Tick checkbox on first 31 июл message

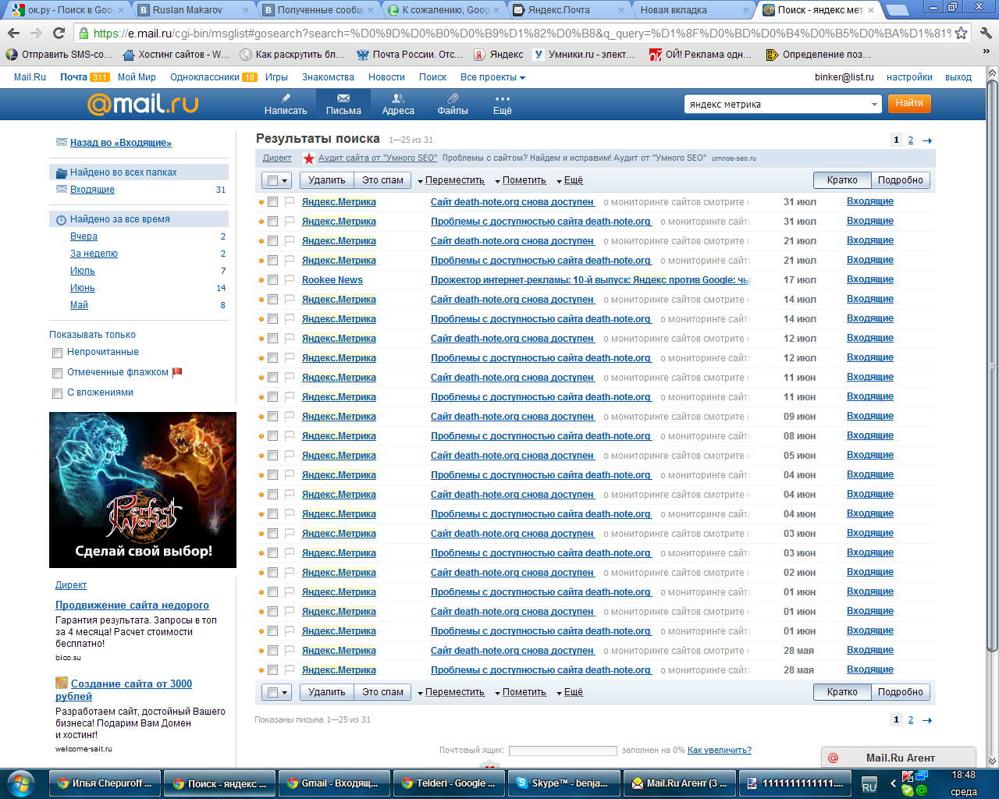(x=272, y=202)
